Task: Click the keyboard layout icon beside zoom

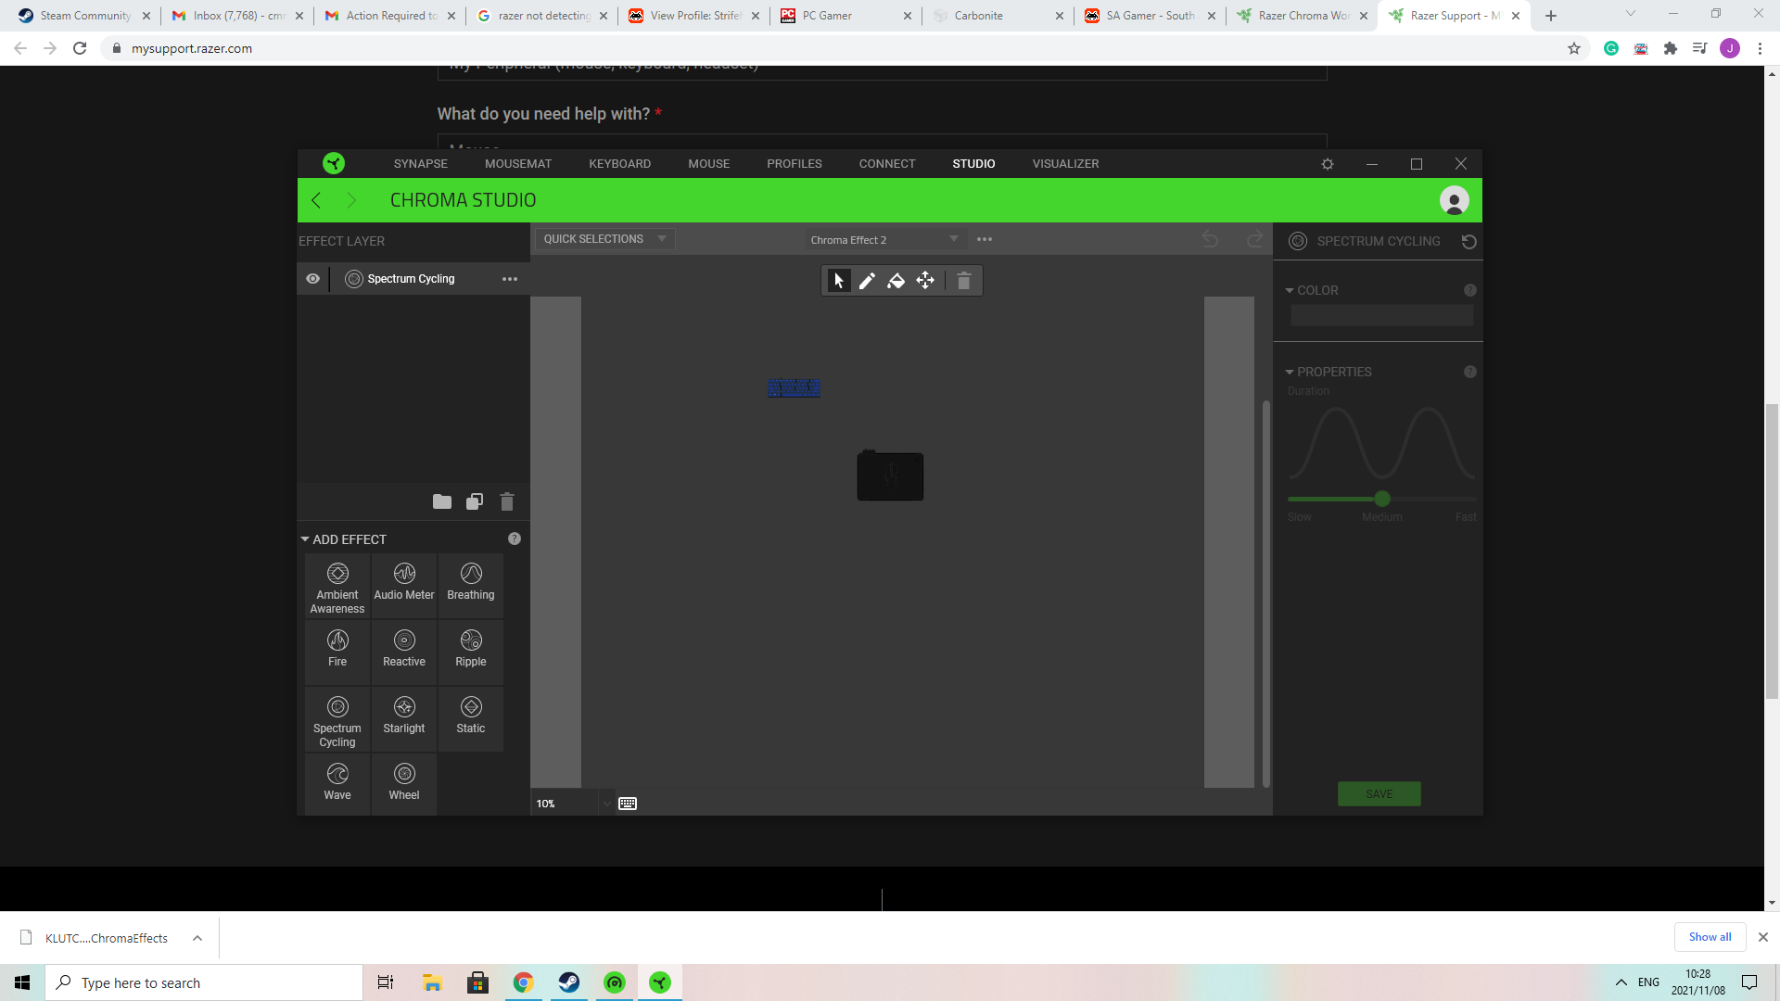Action: [628, 804]
